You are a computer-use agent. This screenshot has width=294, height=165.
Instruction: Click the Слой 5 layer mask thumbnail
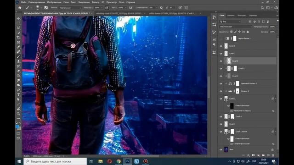(235, 68)
